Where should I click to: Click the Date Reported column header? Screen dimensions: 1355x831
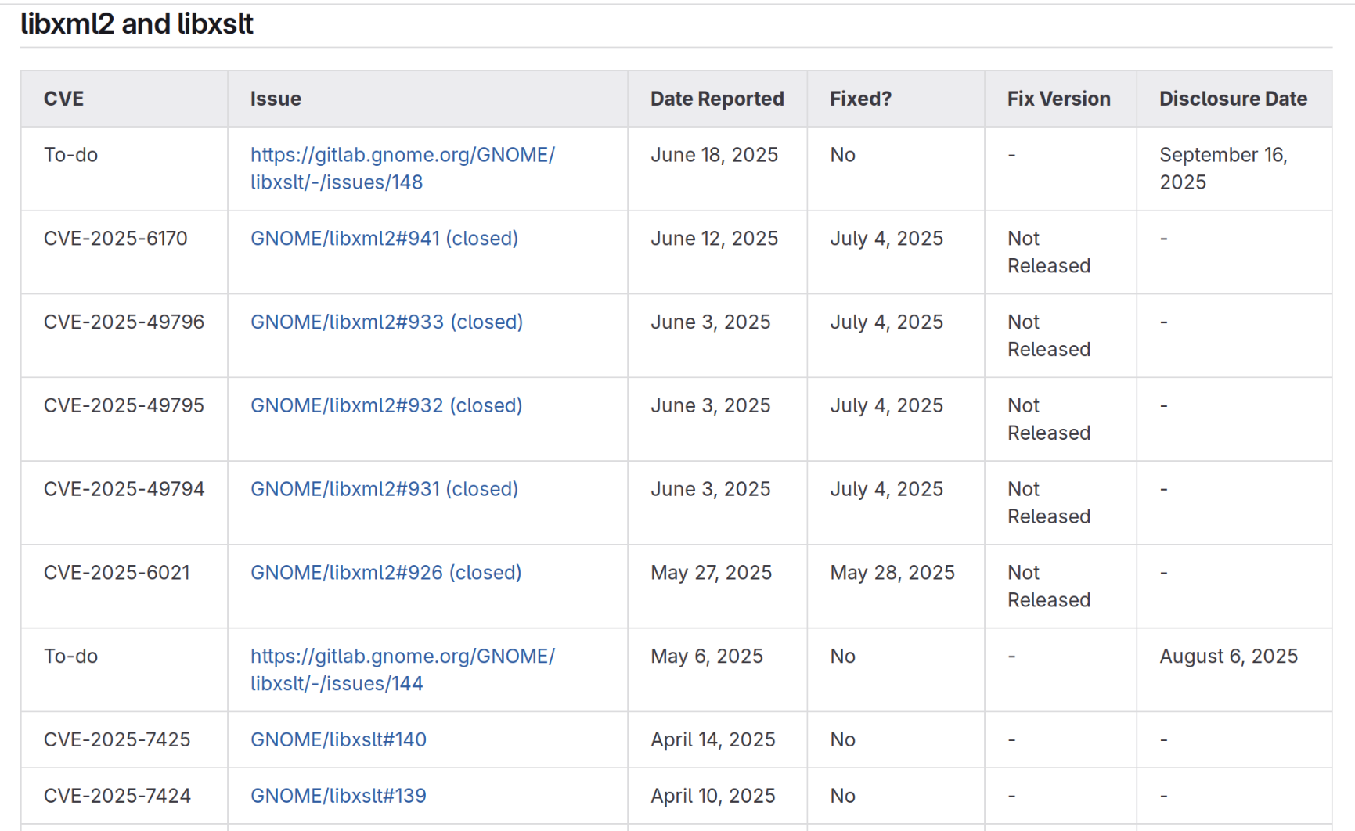(x=717, y=99)
